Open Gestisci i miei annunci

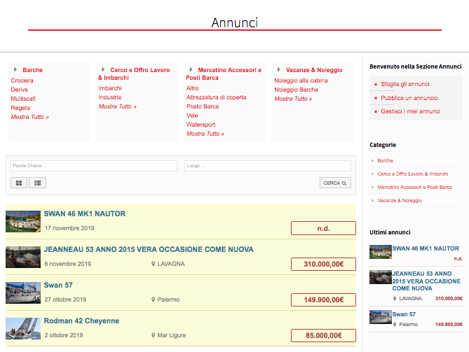pos(410,111)
